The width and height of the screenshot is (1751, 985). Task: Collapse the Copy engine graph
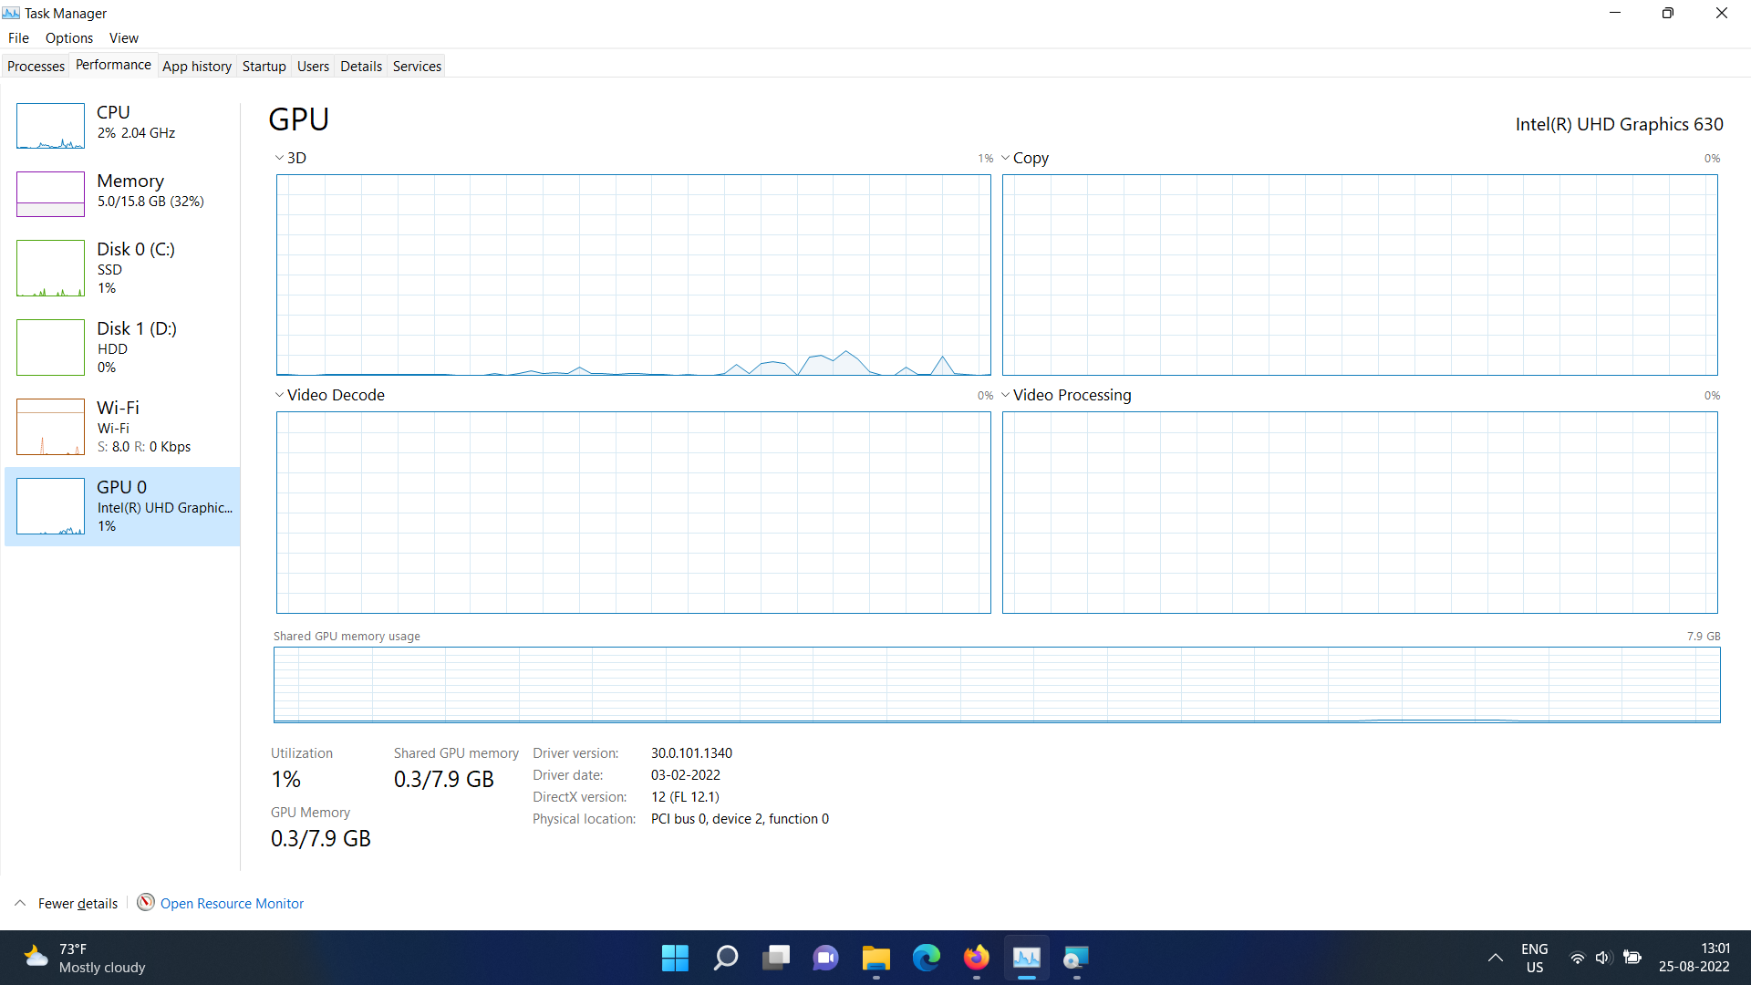click(x=1005, y=157)
